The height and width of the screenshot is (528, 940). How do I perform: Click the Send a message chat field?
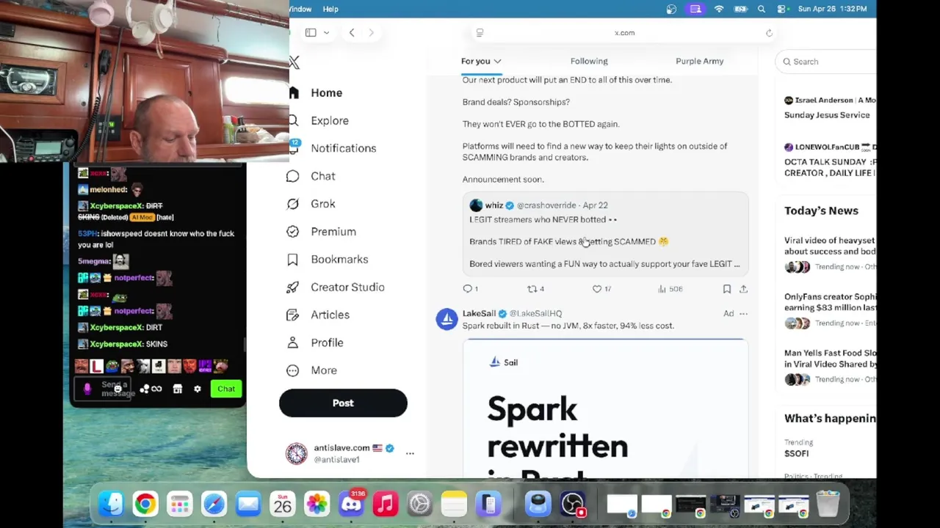pos(104,389)
